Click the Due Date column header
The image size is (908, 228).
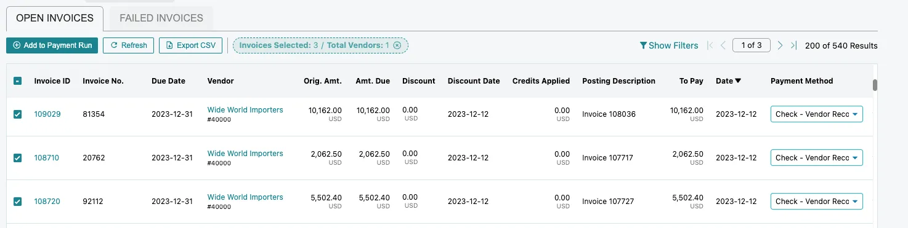(x=168, y=81)
